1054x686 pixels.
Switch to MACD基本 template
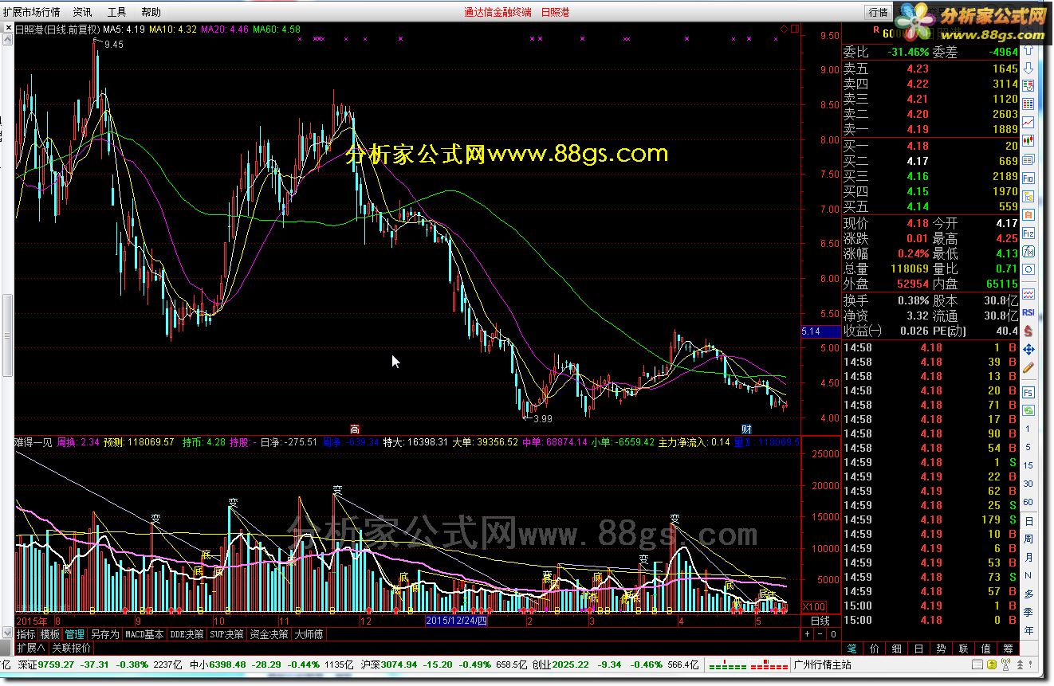144,634
